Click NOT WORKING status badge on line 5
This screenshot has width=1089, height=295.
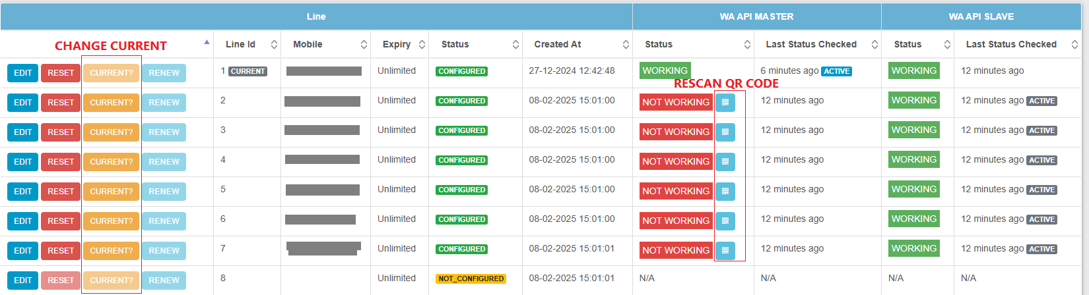point(675,192)
